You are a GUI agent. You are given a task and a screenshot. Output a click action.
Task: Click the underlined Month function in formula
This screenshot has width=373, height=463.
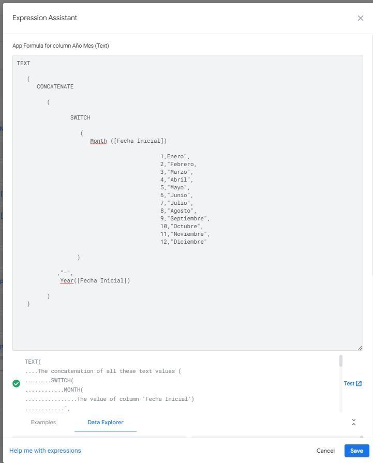(98, 141)
